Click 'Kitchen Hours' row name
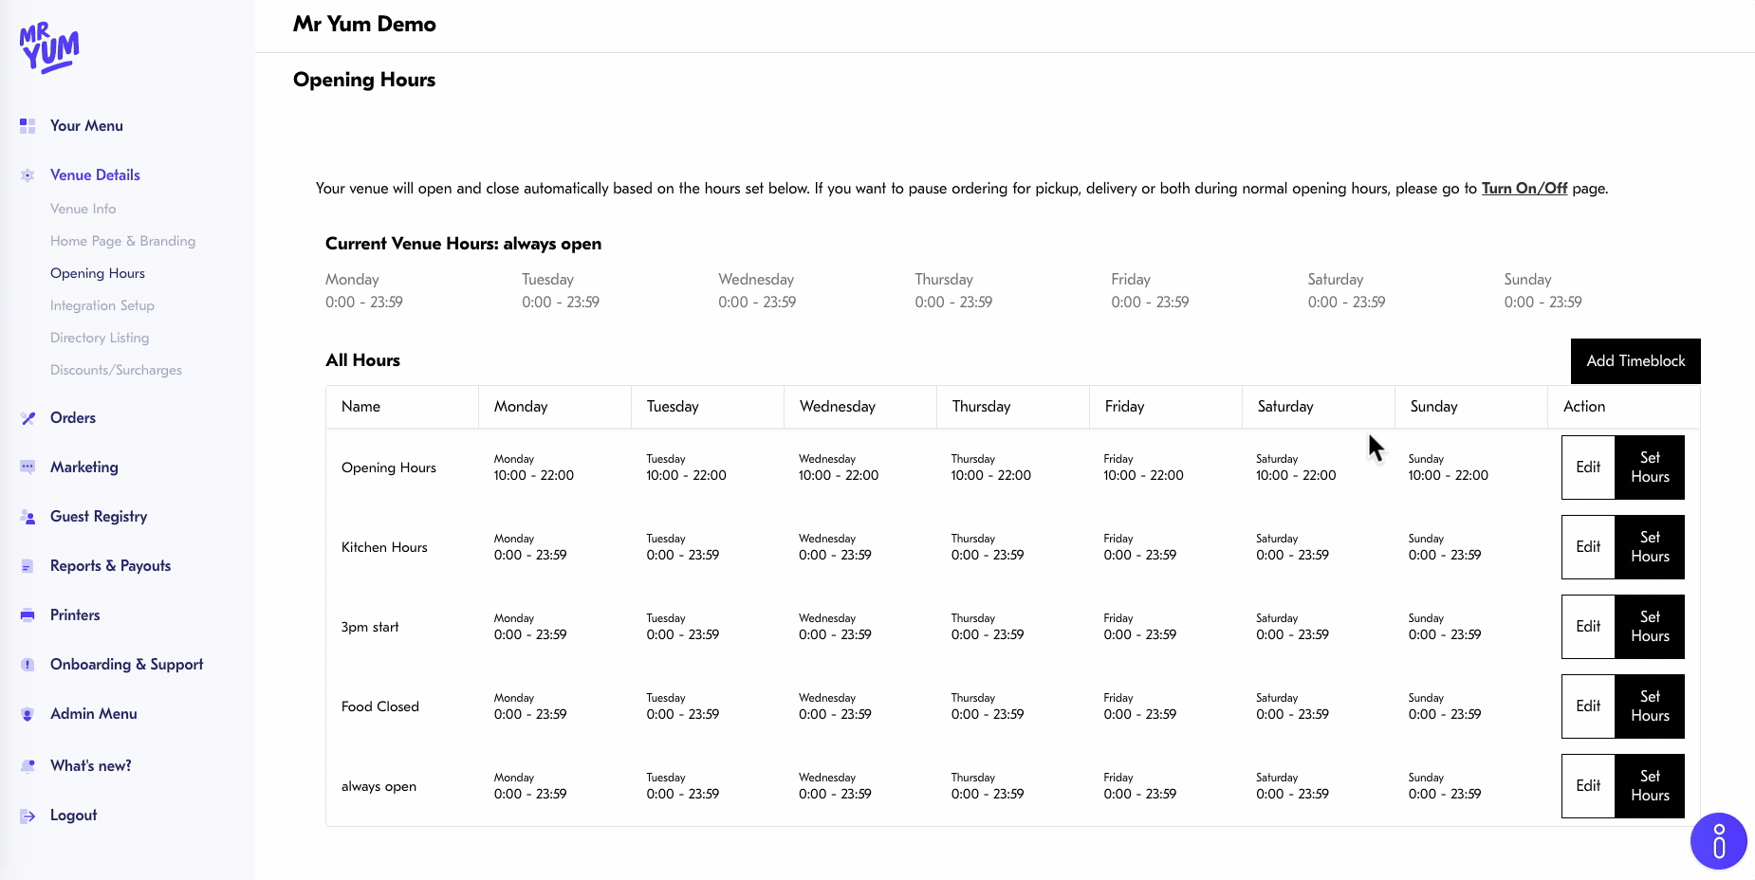Viewport: 1755px width, 880px height. pyautogui.click(x=384, y=547)
